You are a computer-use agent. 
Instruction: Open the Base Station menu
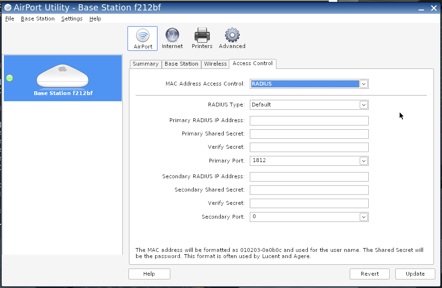[x=38, y=19]
